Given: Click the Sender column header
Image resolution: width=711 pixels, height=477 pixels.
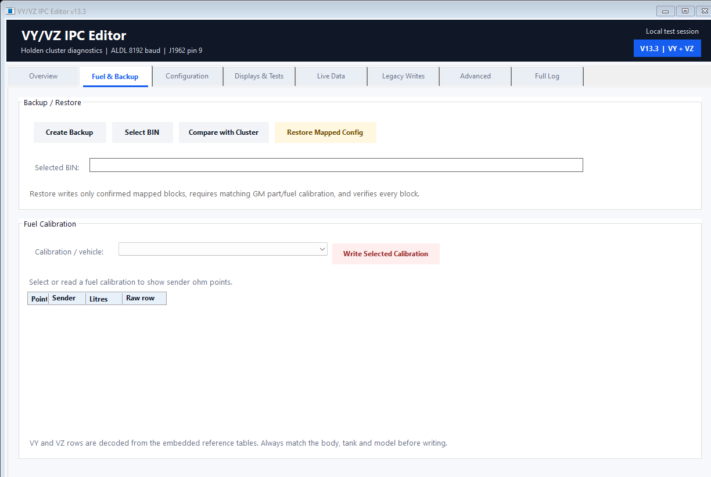Looking at the screenshot, I should tap(67, 299).
